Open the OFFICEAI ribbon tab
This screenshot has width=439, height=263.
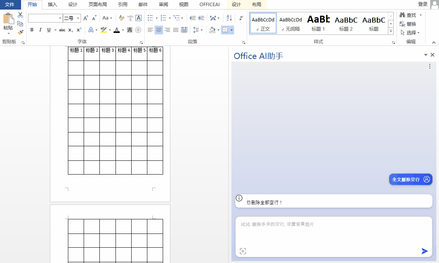pos(210,5)
